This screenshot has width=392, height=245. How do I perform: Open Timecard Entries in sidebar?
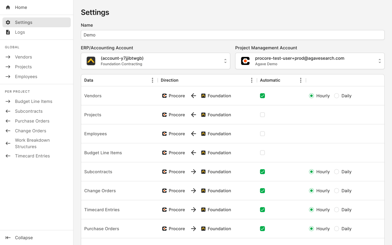point(37,156)
